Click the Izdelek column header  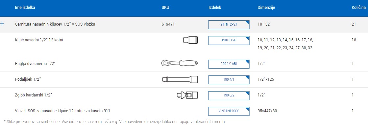click(215, 8)
